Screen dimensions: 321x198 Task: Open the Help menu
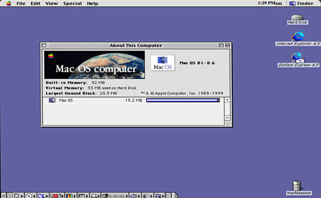[x=92, y=4]
